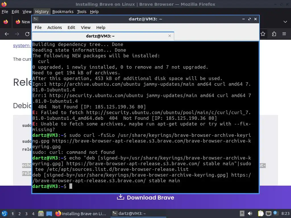Viewport: 291px width, 218px height.
Task: Open the terminal Edit menu
Action: [x=71, y=28]
